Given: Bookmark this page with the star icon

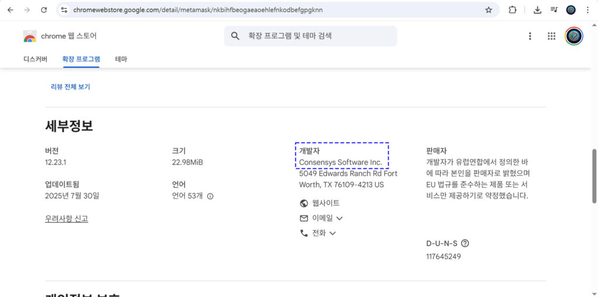Looking at the screenshot, I should [x=488, y=10].
